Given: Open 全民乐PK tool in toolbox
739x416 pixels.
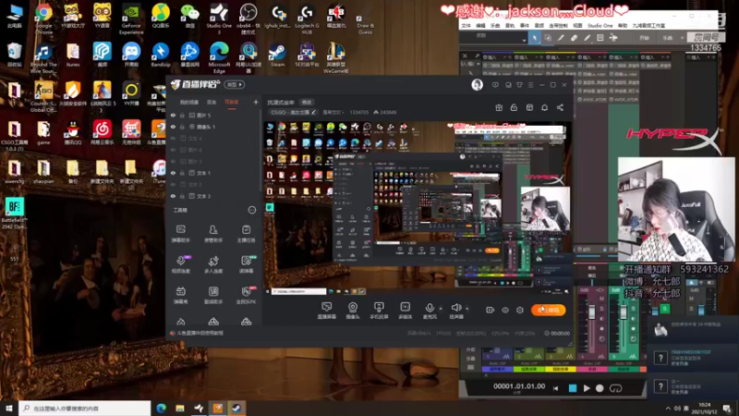Looking at the screenshot, I should coord(246,295).
